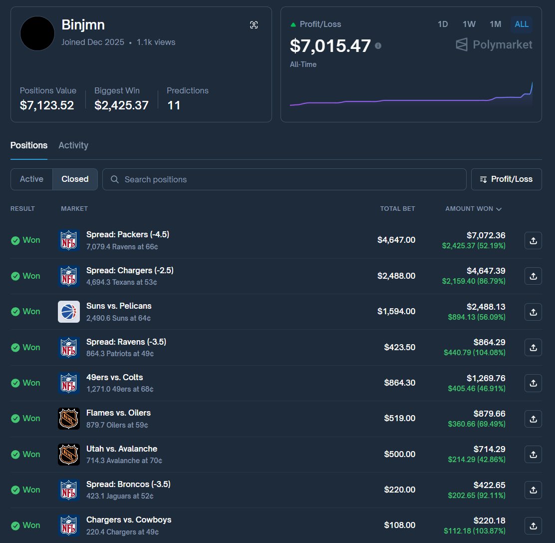This screenshot has height=543, width=555.
Task: Share the Utah vs. Avalanche position
Action: (x=533, y=454)
